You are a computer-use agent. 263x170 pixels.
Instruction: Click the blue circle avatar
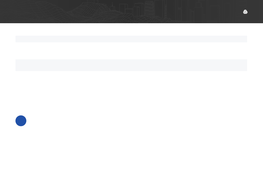[21, 121]
